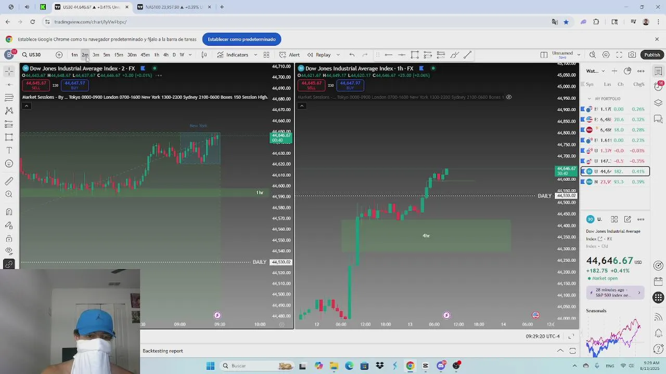Open the indicator templates grid icon
Viewport: 666px width, 374px height.
point(266,55)
